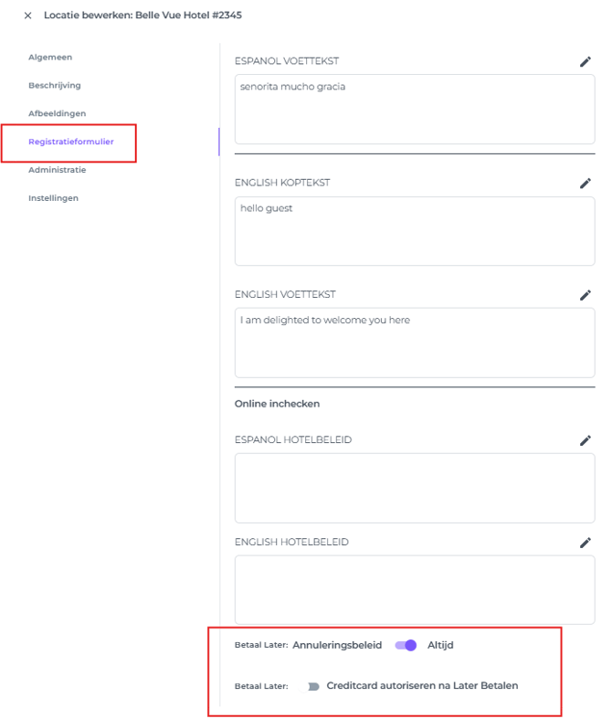Image resolution: width=612 pixels, height=718 pixels.
Task: Click the empty Espanol Hotelbeleid text area
Action: click(x=415, y=488)
